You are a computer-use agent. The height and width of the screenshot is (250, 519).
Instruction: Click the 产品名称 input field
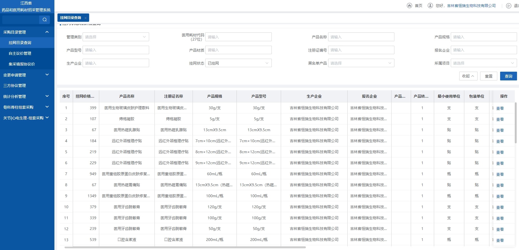click(361, 37)
